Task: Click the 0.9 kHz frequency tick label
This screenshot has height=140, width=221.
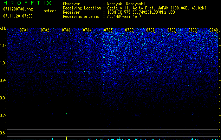Action: pos(2,80)
